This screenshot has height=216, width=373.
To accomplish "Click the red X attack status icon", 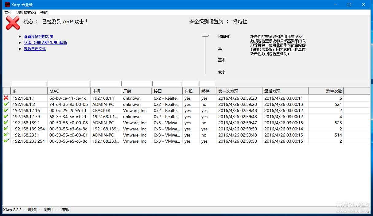I will [13, 23].
